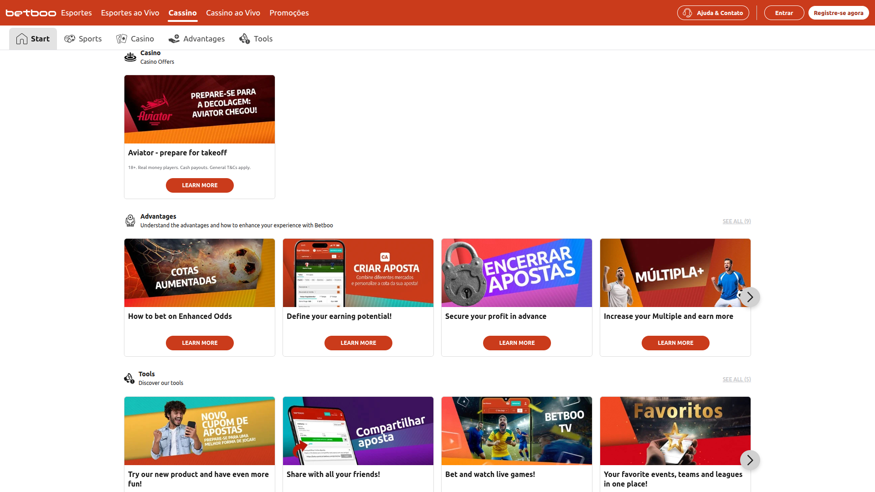Advance the Tools carousel with right arrow
This screenshot has width=875, height=492.
[750, 460]
